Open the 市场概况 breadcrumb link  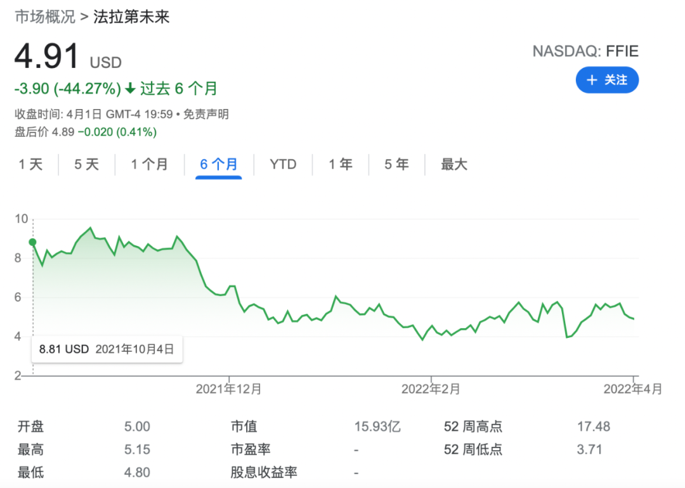tap(45, 16)
